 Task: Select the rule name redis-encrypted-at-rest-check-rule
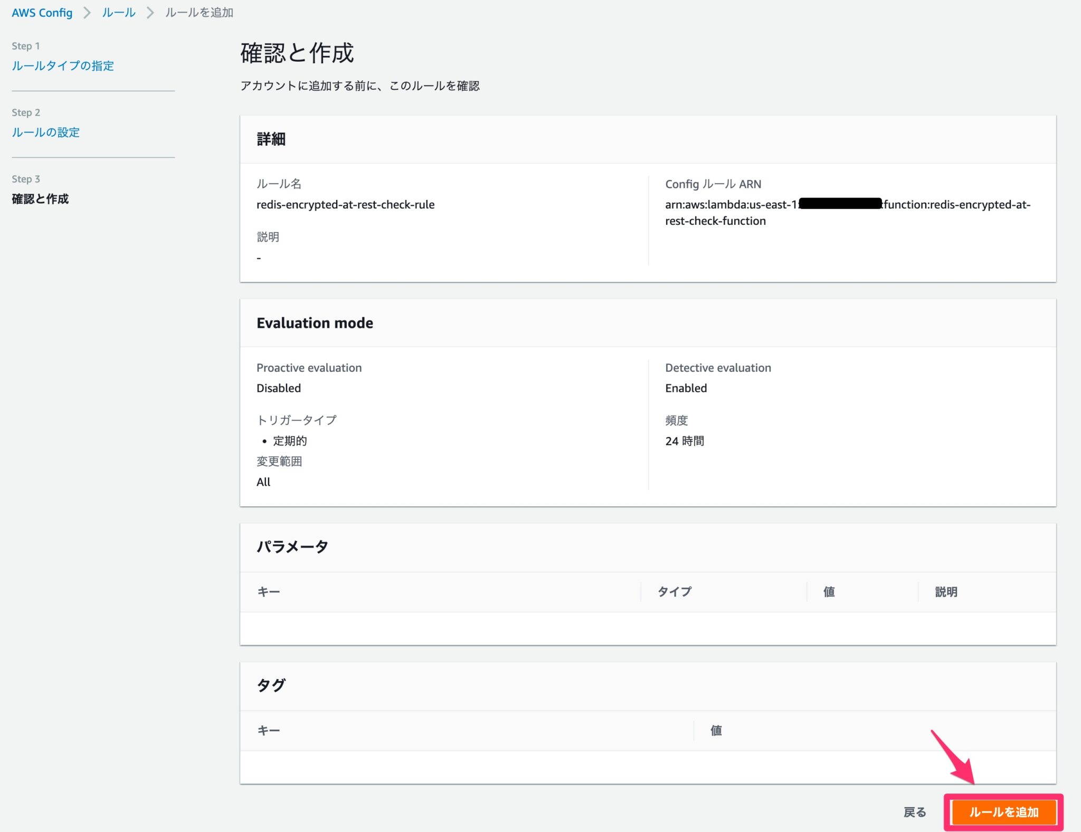tap(345, 205)
